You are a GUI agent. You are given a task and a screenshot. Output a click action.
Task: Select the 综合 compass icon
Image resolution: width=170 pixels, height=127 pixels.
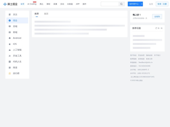coord(10,20)
